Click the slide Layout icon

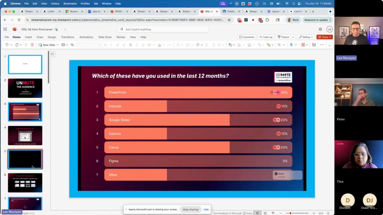tap(63, 45)
